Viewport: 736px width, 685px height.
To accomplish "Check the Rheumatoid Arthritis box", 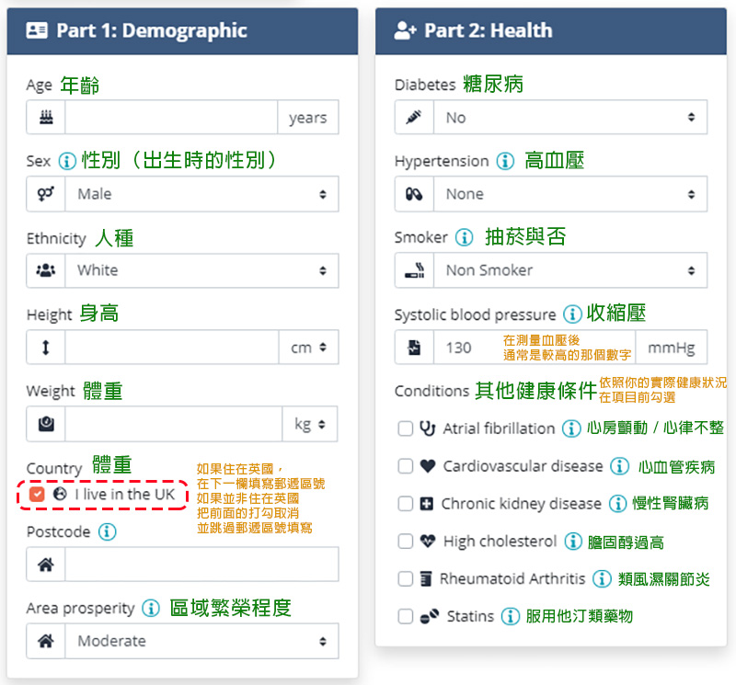I will pyautogui.click(x=405, y=579).
